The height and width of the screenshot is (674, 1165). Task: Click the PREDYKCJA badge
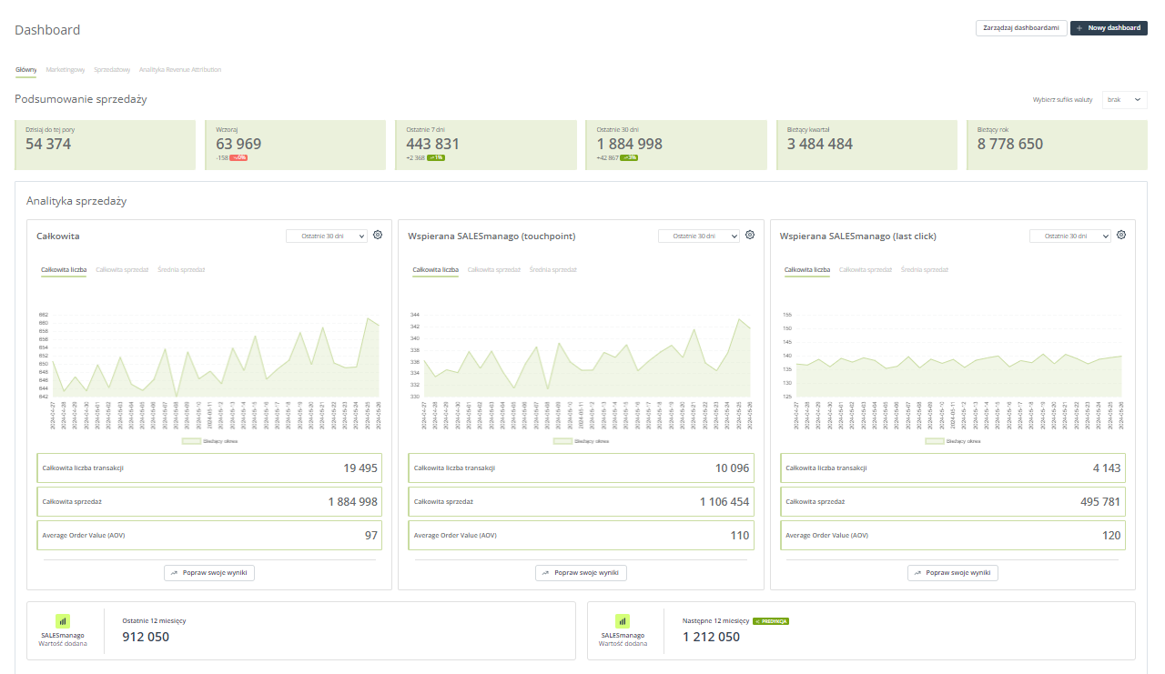coord(770,621)
